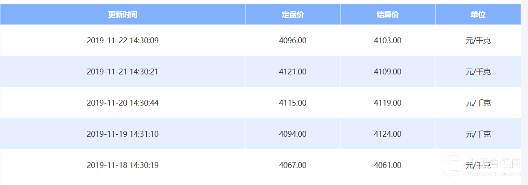
Task: Click the 4119.00 settlement price value
Action: (x=388, y=103)
